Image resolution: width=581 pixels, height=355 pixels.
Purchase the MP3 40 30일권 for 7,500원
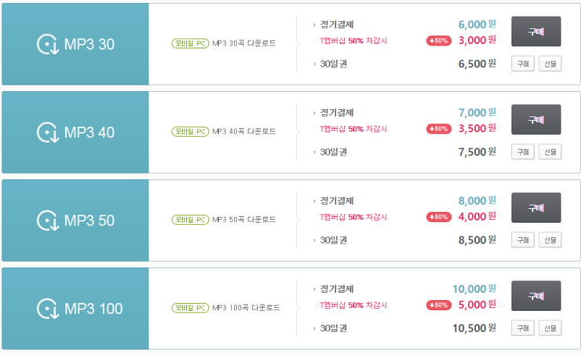[x=523, y=152]
